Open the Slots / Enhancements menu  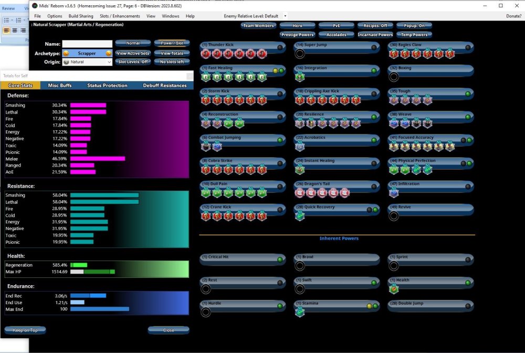click(120, 16)
